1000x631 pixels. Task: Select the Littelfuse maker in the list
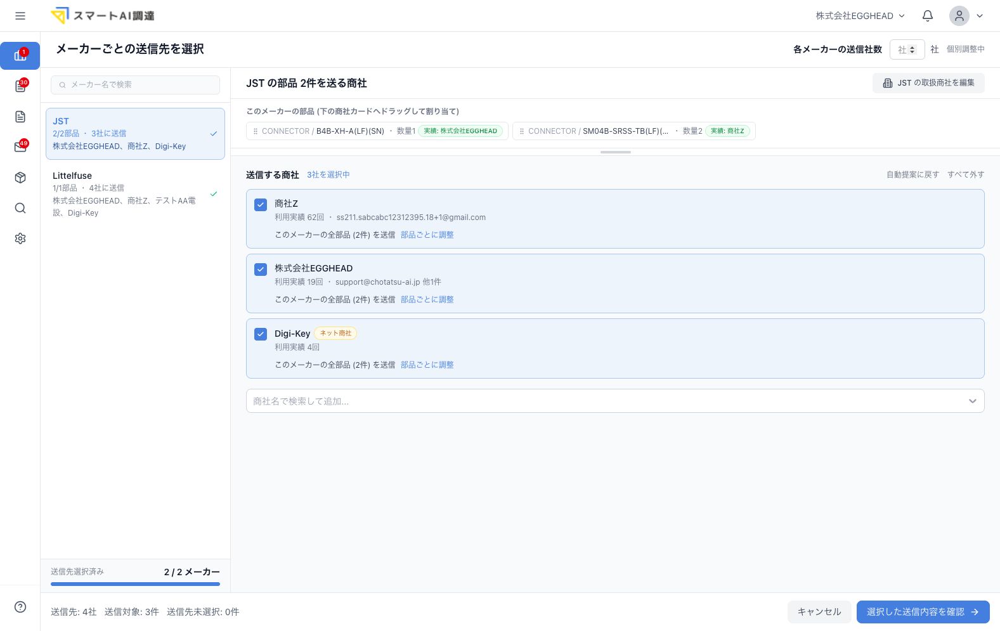(x=135, y=194)
